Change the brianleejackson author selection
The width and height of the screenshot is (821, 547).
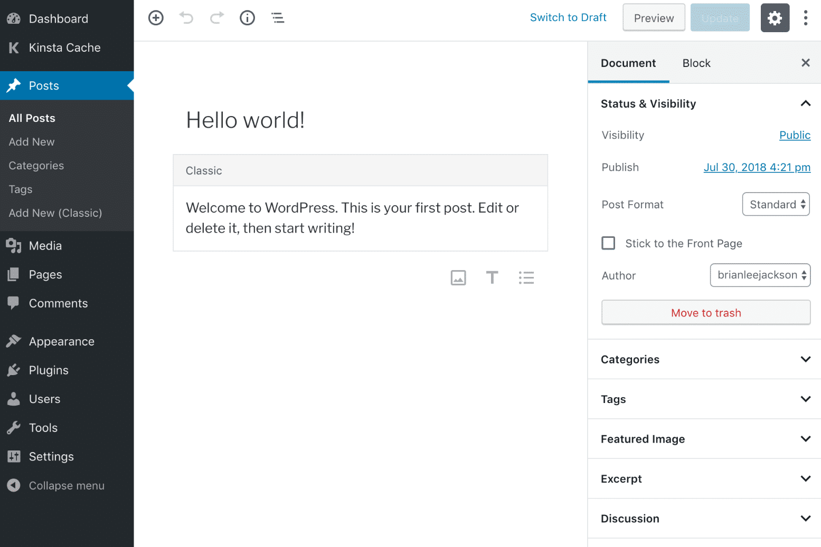[x=760, y=275]
